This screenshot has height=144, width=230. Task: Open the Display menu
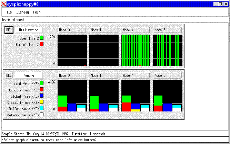[x=22, y=12]
